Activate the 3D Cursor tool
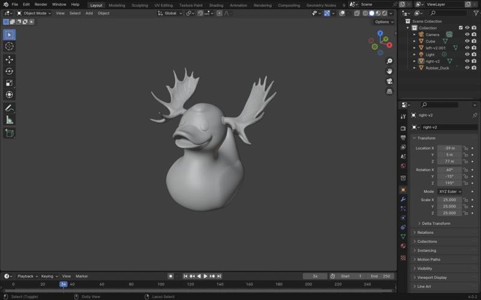 (9, 46)
